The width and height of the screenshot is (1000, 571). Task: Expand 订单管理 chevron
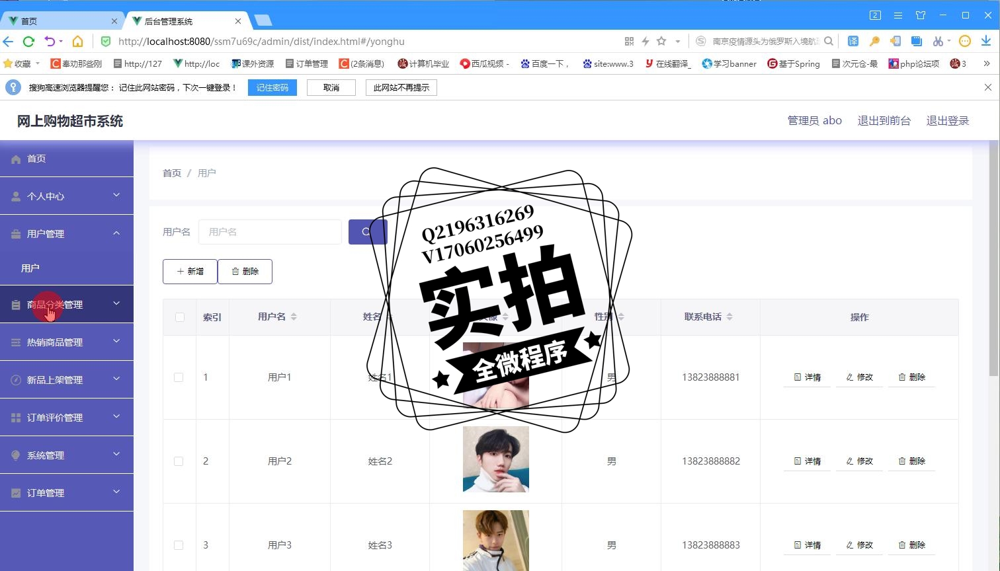click(x=116, y=492)
